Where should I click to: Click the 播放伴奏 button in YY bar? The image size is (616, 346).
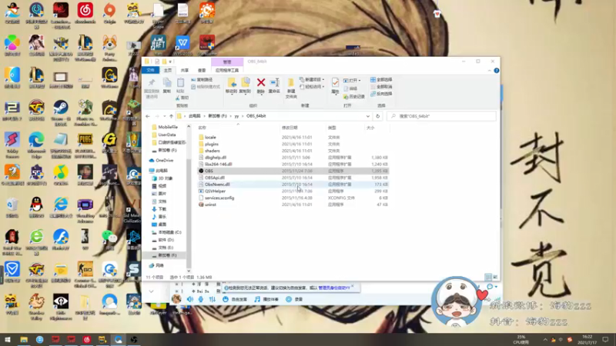[266, 299]
